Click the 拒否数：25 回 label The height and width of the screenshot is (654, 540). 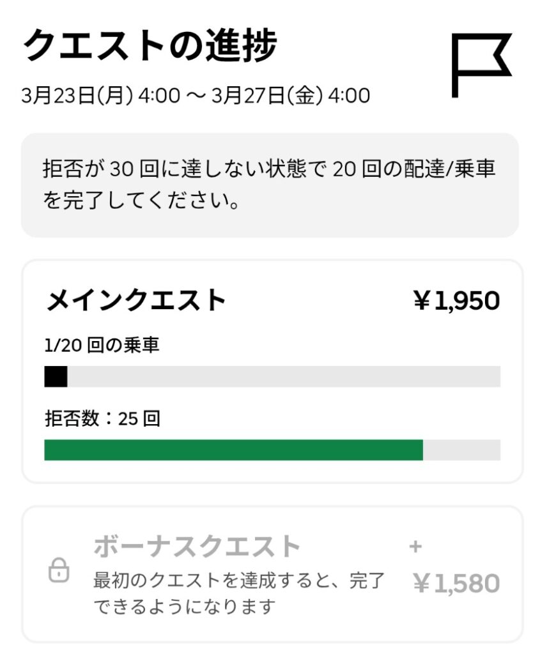point(102,419)
